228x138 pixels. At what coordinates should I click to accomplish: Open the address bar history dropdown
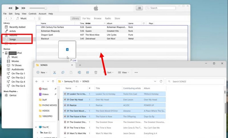[x=155, y=81]
